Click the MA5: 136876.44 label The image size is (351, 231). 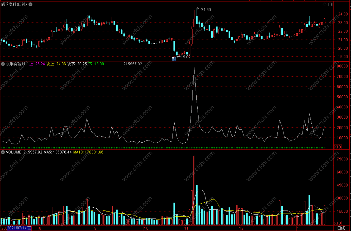click(58, 152)
